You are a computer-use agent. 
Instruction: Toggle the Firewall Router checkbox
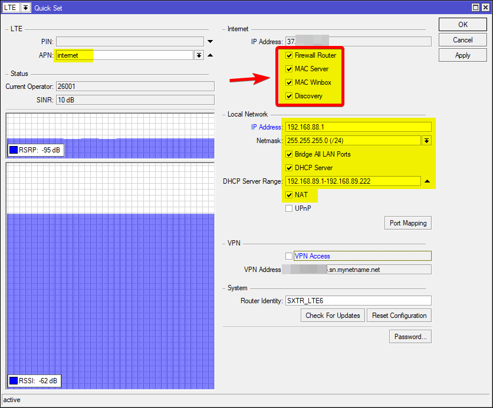pos(289,55)
